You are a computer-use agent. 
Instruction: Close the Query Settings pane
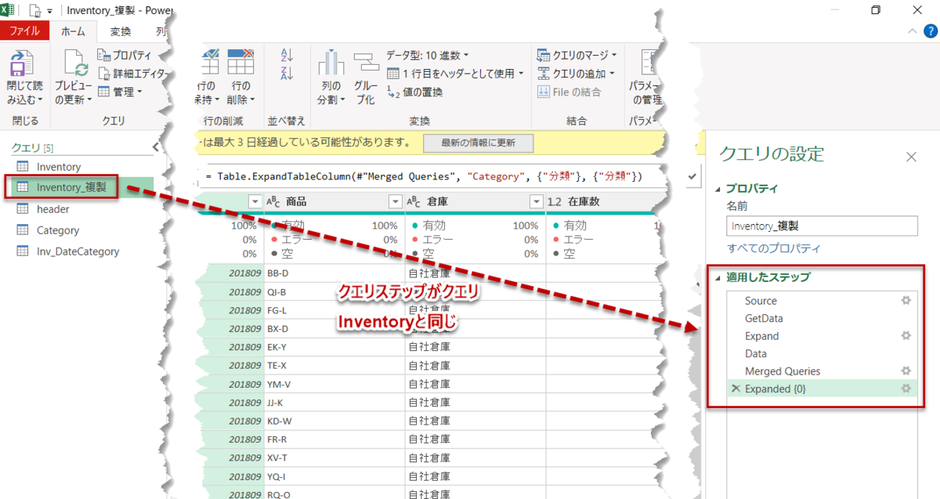(x=911, y=157)
